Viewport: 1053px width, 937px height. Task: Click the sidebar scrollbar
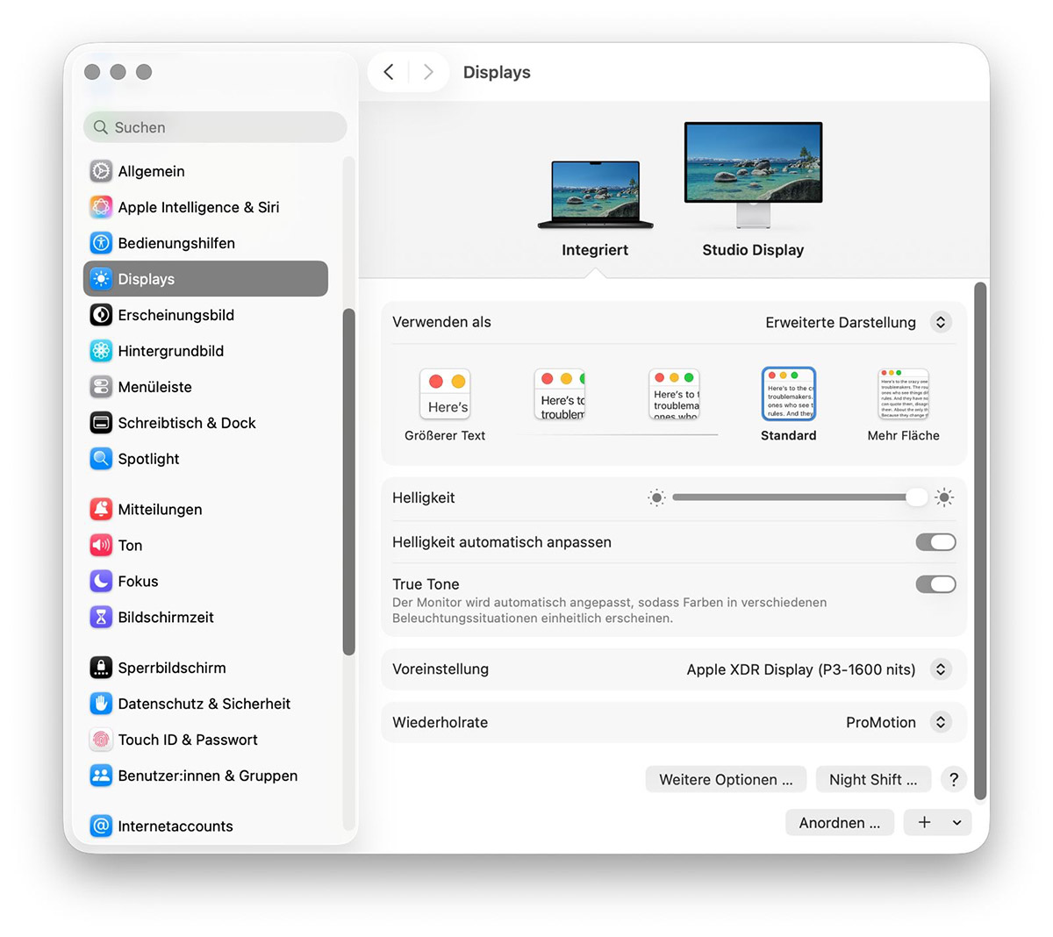348,482
